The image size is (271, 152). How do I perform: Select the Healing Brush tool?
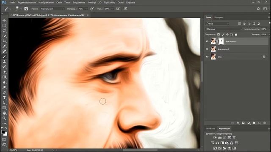click(4, 52)
